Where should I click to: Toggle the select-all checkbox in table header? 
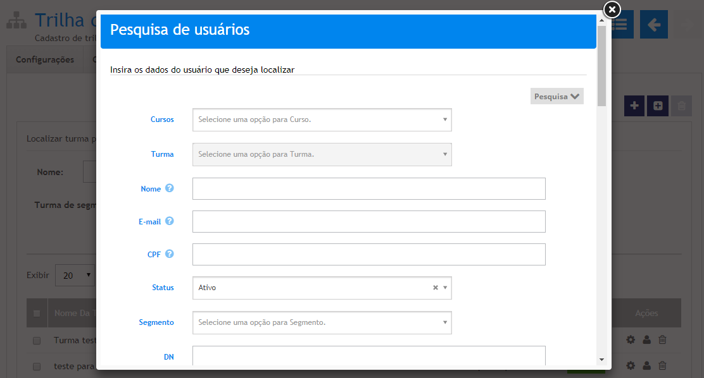[37, 313]
